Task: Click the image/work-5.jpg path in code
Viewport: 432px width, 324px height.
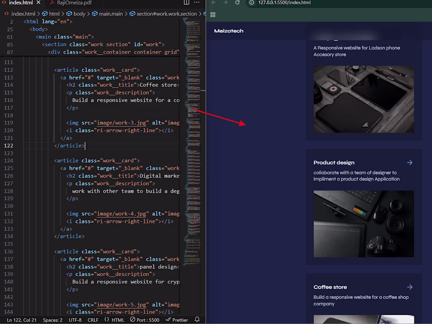Action: [x=121, y=305]
